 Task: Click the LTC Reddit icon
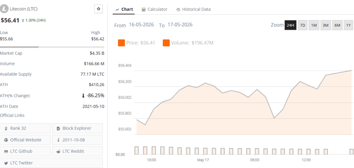tap(58, 151)
